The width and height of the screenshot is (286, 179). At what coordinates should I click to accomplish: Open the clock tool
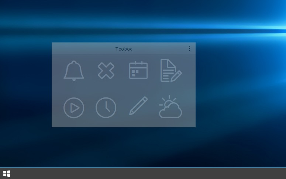pyautogui.click(x=106, y=108)
